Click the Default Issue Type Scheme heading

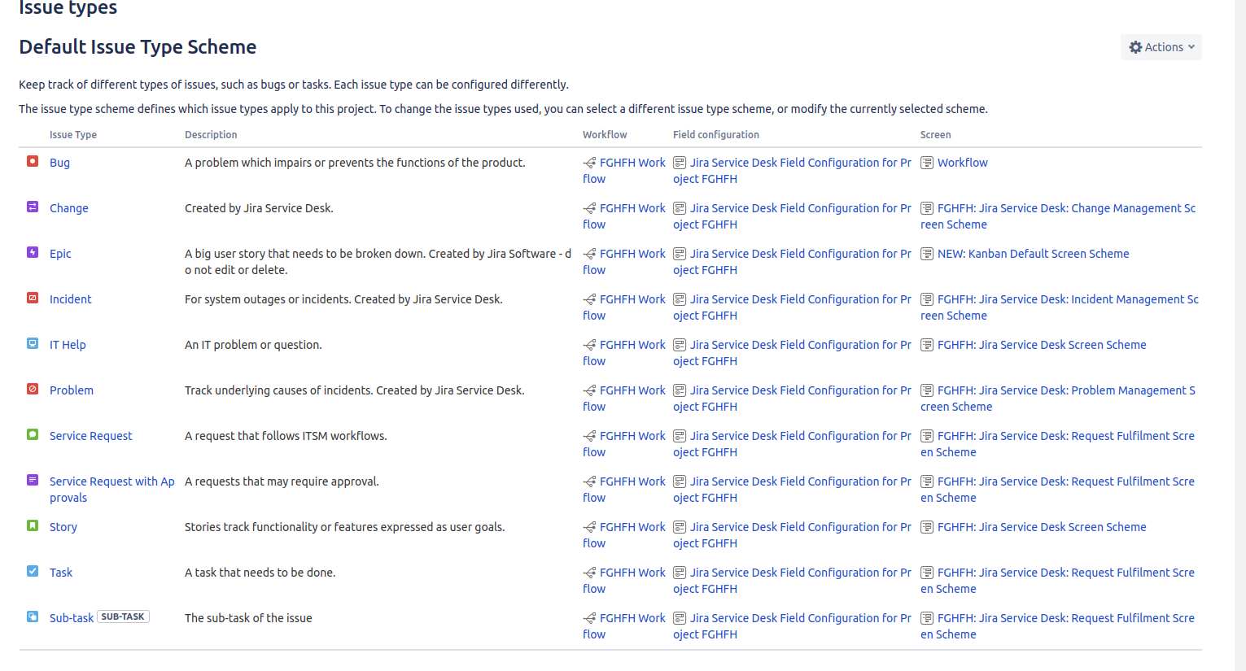pos(138,47)
